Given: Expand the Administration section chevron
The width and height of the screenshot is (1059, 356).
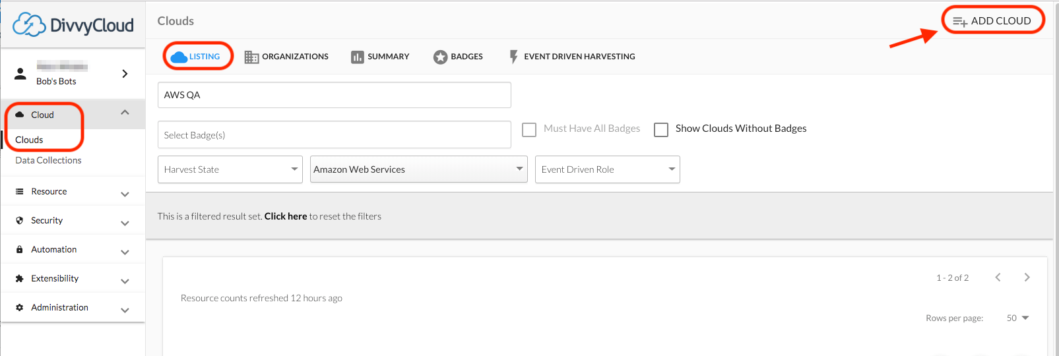Looking at the screenshot, I should pos(125,310).
